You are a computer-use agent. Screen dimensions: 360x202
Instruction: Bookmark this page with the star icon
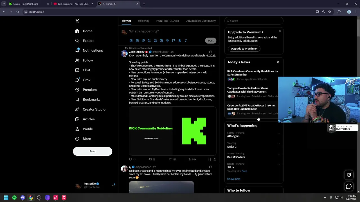[x=330, y=12]
